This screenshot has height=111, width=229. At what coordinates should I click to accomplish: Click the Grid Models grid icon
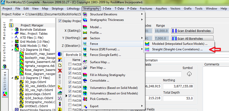pos(17,42)
